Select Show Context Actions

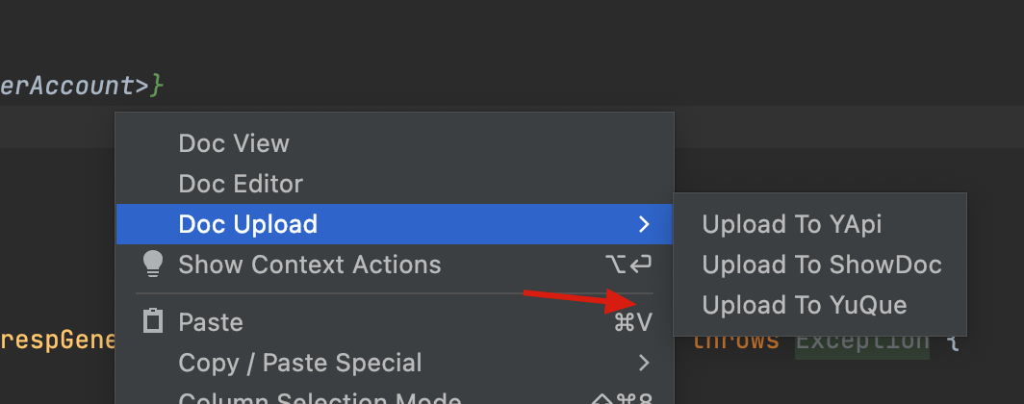pos(395,265)
